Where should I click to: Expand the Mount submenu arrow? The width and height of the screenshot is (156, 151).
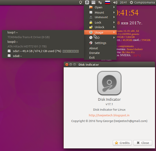(x=114, y=12)
